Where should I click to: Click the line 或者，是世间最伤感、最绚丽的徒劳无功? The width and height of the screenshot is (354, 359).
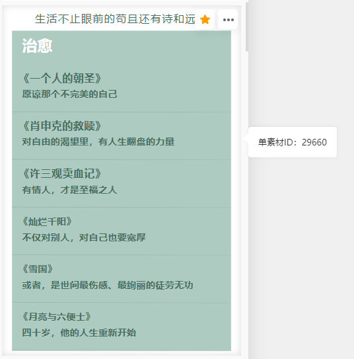pyautogui.click(x=108, y=285)
